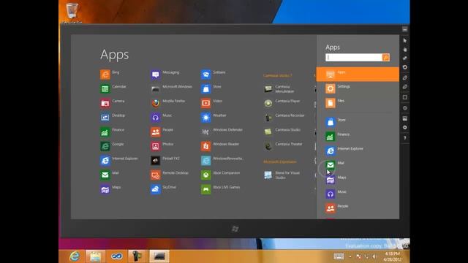The height and width of the screenshot is (263, 468).
Task: Change simulator resolution with the square icon
Action: pyautogui.click(x=404, y=97)
